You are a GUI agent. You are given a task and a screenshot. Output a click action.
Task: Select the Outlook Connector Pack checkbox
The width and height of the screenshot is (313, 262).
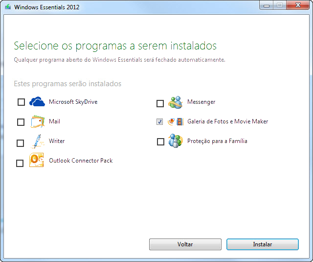20,163
